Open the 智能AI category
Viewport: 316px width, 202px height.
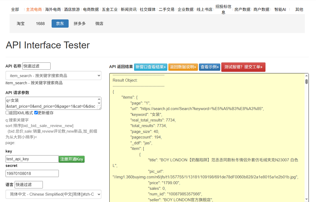280,9
